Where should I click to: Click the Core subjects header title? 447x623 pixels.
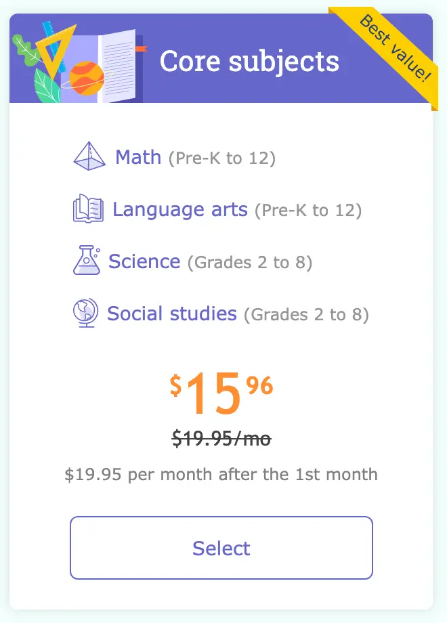click(x=249, y=62)
